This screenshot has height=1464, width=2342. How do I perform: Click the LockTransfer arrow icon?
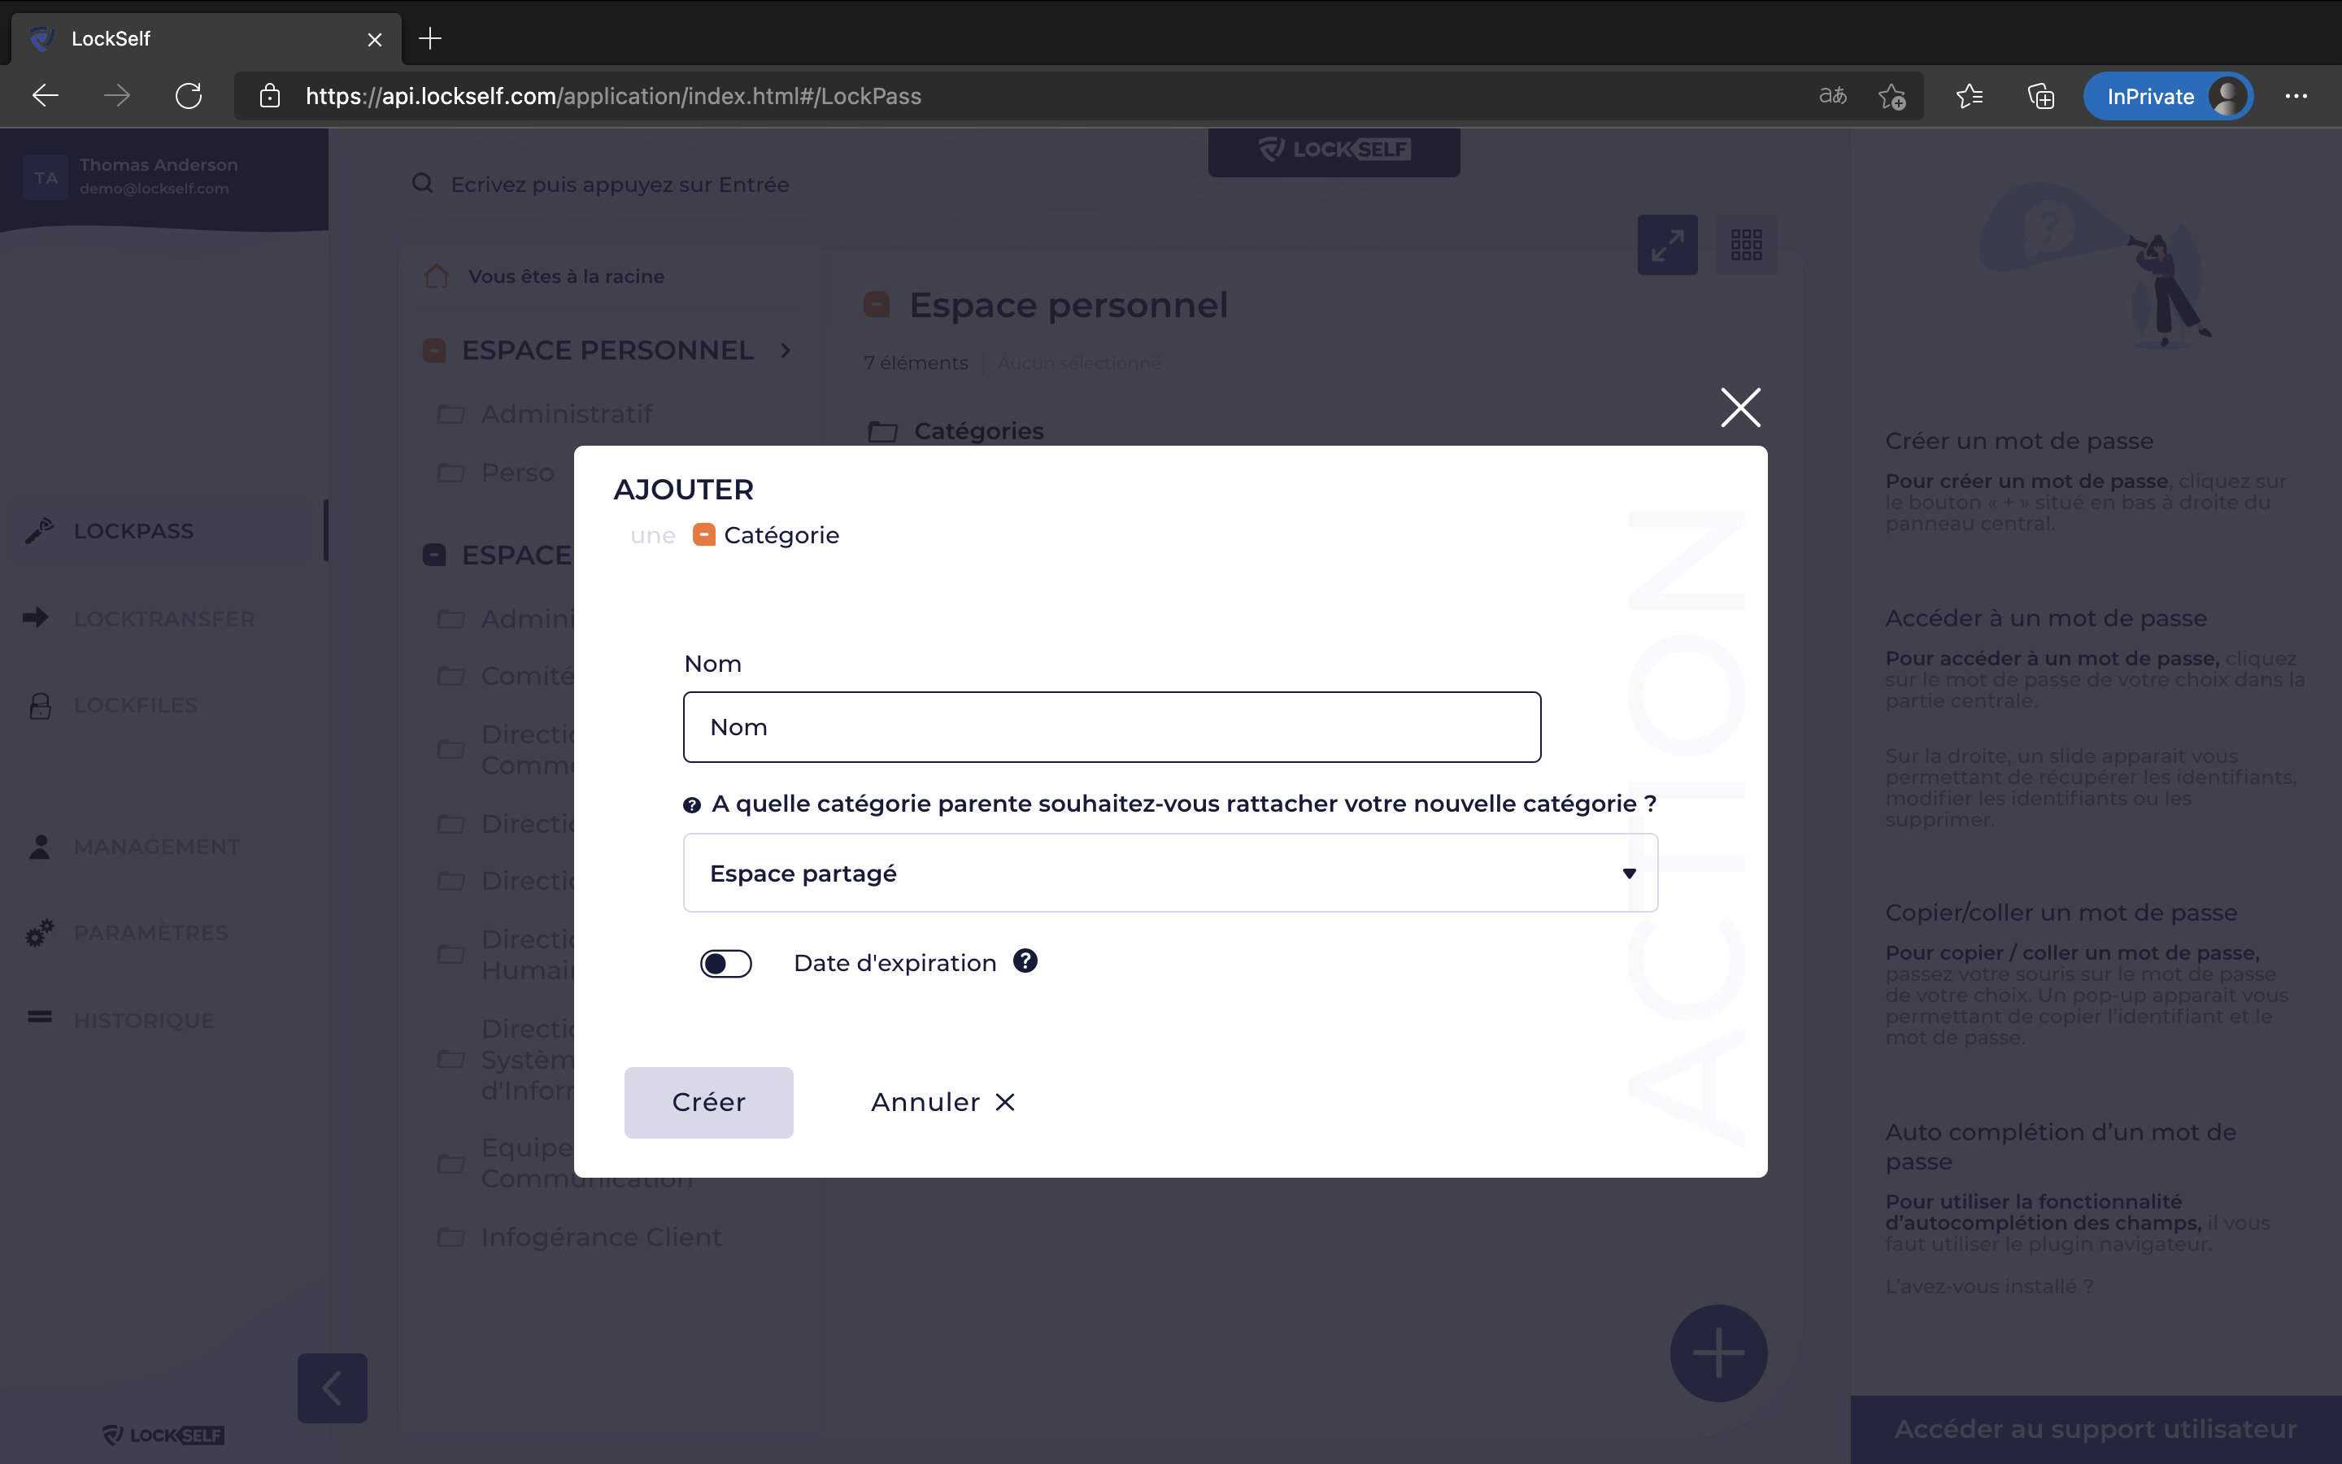pos(36,618)
